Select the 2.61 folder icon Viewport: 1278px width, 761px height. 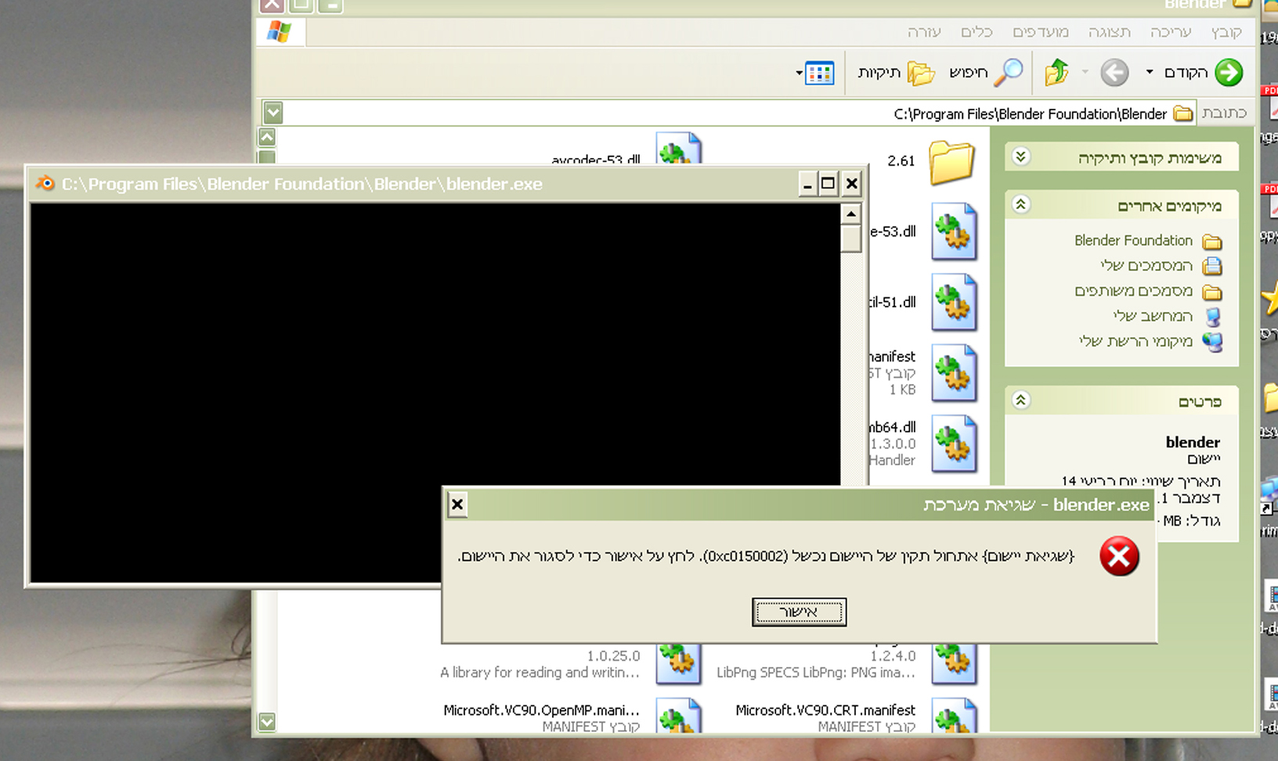tap(951, 162)
